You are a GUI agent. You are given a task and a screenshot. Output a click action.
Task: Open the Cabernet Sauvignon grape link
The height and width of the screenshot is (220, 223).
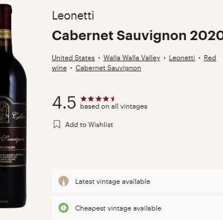coord(108,68)
